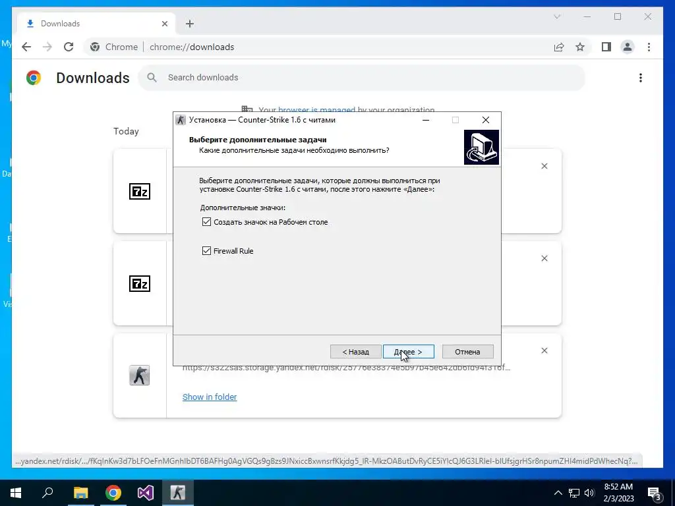Focus the Search downloads field
675x506 pixels.
362,78
